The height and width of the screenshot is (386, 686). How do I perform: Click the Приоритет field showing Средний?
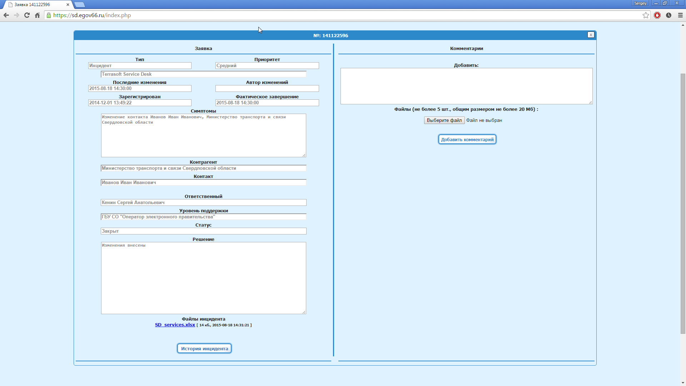(x=267, y=66)
